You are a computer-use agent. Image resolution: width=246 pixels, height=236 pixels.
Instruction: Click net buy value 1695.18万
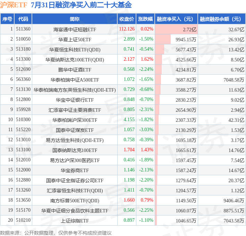(x=186, y=140)
